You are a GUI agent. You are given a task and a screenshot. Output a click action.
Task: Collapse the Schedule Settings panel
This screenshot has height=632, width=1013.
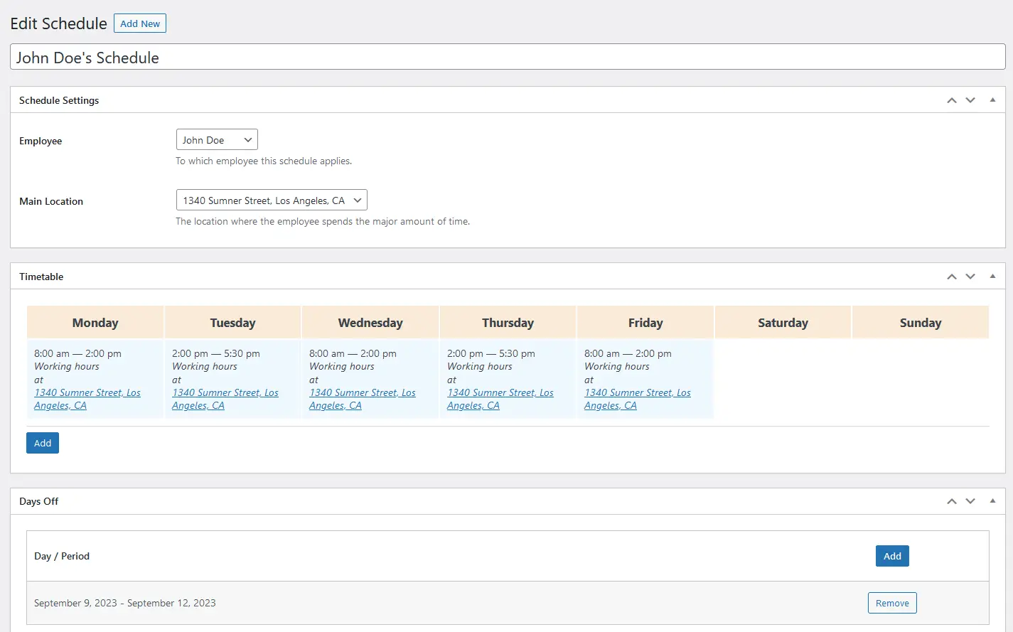992,100
